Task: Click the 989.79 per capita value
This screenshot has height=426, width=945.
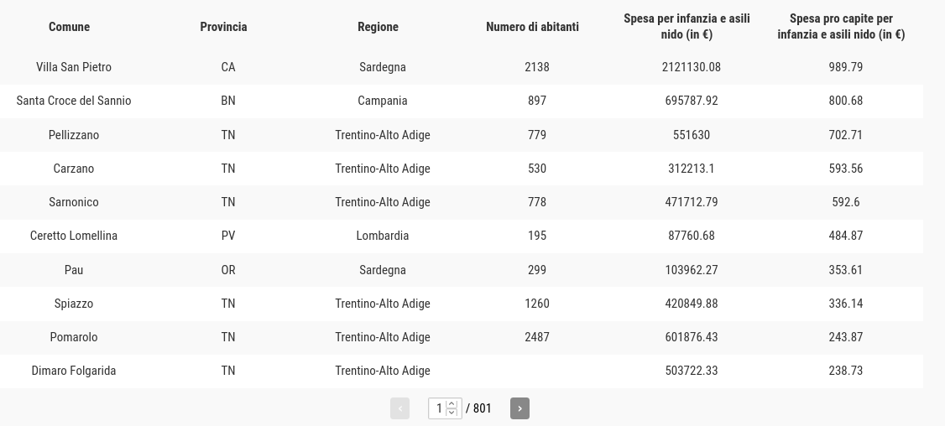Action: (846, 67)
